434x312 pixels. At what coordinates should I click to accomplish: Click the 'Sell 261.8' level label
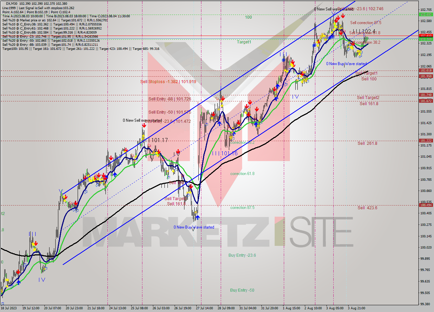tap(367, 143)
